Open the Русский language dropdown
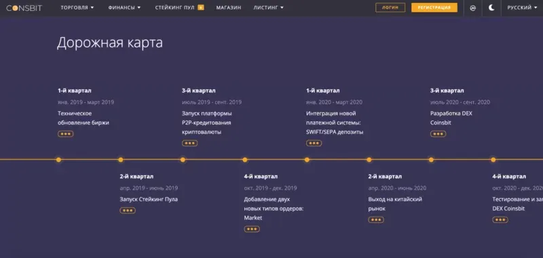The height and width of the screenshot is (258, 543). coord(522,7)
